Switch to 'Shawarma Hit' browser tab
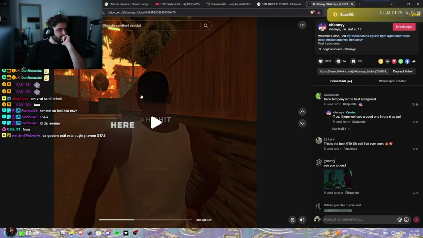The width and height of the screenshot is (423, 238). click(228, 4)
